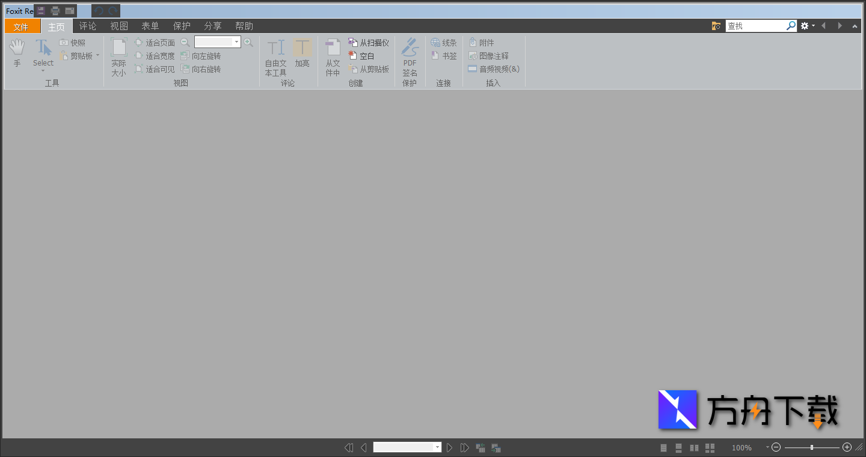The width and height of the screenshot is (866, 457).
Task: Click the folder search icon beside 查找
Action: pos(716,26)
